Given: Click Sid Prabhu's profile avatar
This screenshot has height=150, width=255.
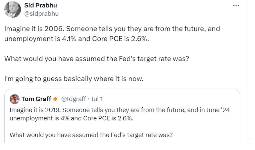Looking at the screenshot, I should pyautogui.click(x=12, y=10).
